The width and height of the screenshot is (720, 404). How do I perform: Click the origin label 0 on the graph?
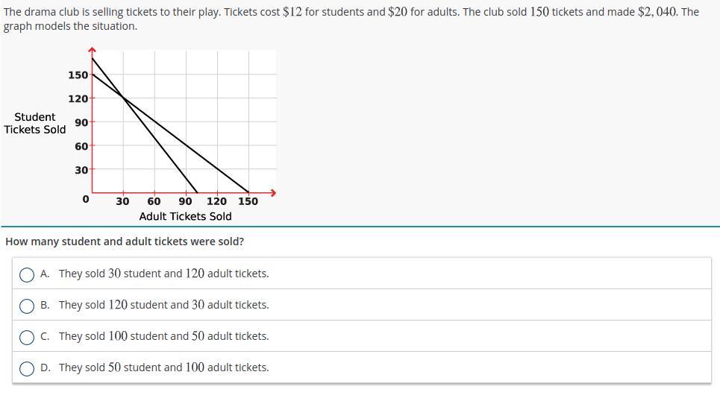point(85,199)
